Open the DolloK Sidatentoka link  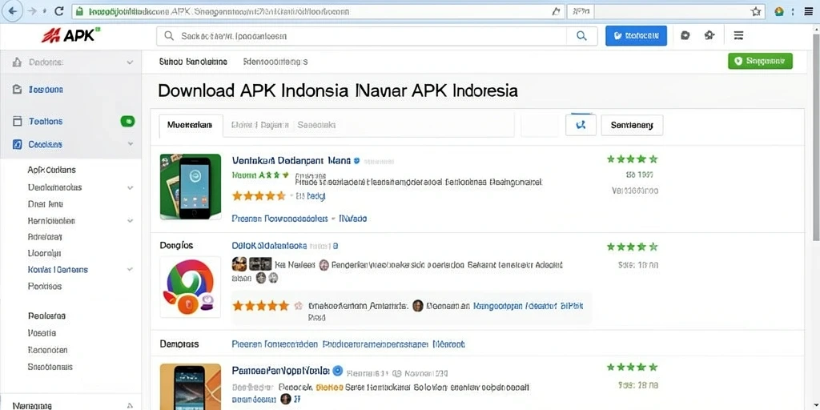pos(269,245)
